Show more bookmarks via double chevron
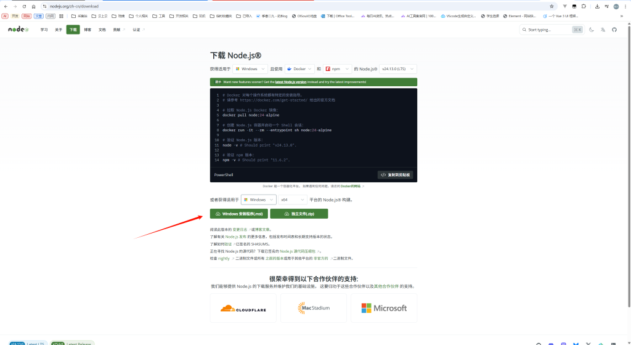This screenshot has width=631, height=345. (621, 16)
